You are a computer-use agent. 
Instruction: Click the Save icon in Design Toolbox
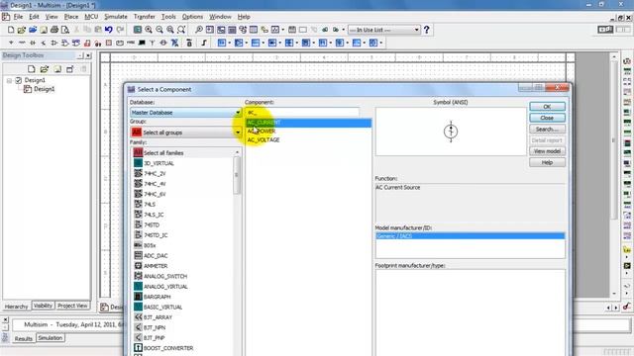(x=57, y=69)
